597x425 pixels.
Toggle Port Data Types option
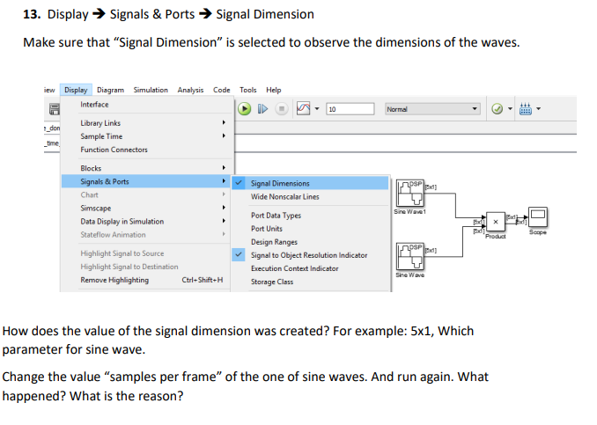[310, 216]
